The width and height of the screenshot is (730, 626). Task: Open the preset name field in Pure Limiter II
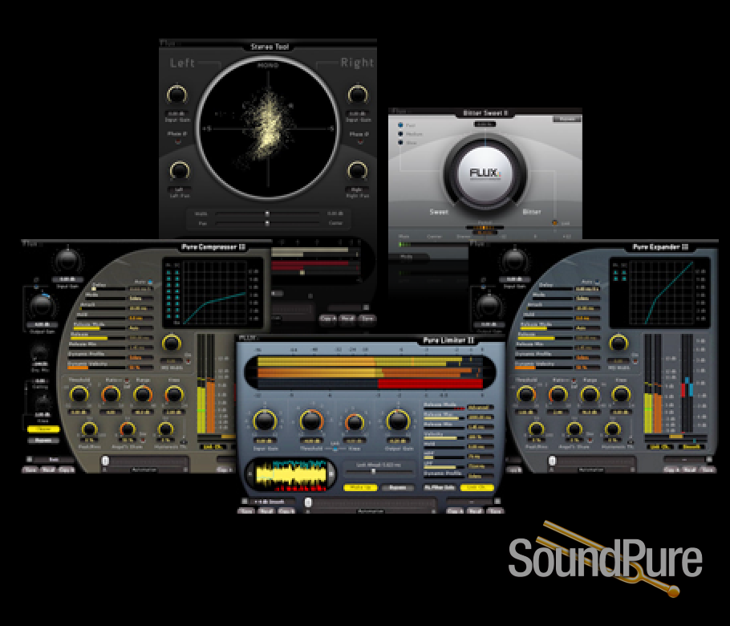(x=271, y=502)
